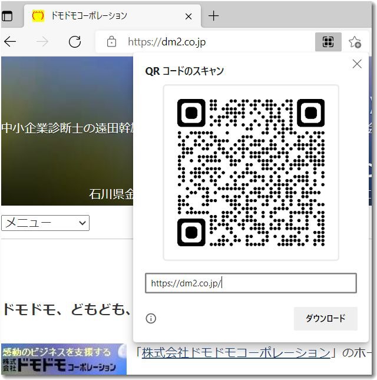Screen dimensions: 377x380
Task: Add this page to favorites
Action: (355, 42)
